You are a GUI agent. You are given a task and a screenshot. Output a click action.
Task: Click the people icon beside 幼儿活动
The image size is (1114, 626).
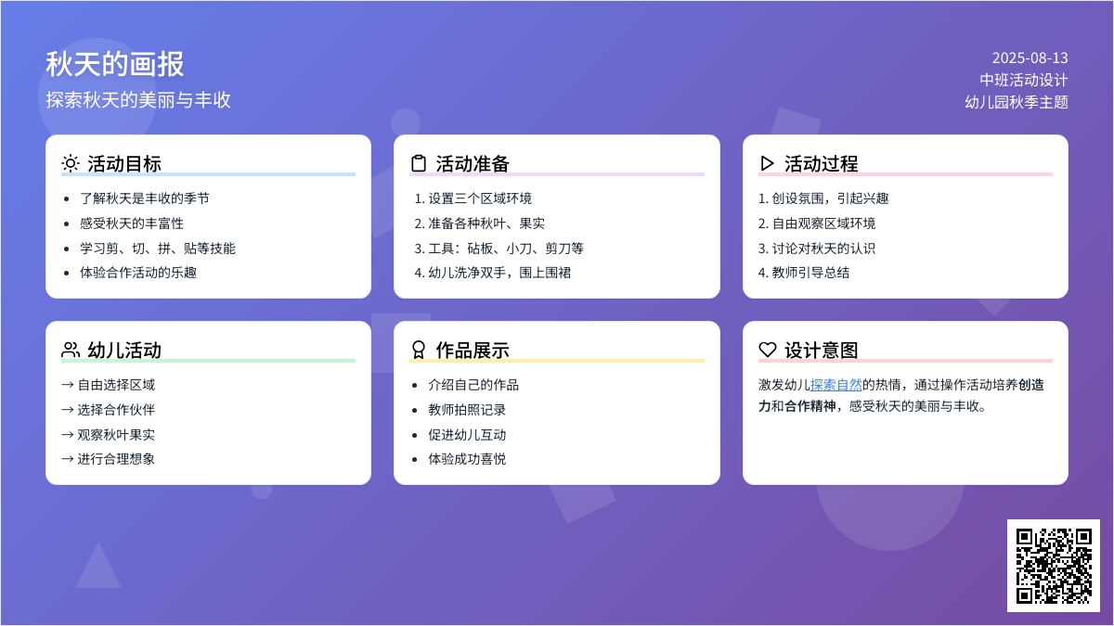pyautogui.click(x=71, y=350)
